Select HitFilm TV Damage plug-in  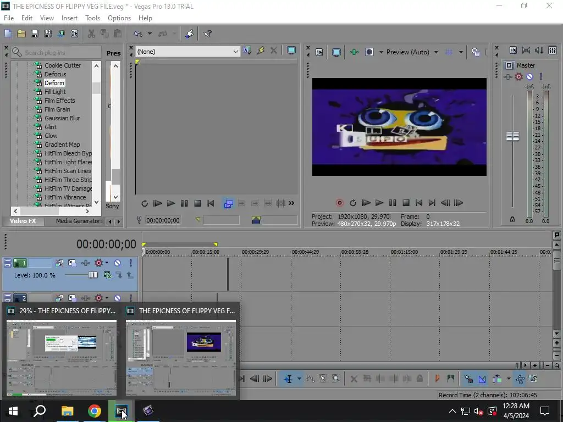[68, 188]
